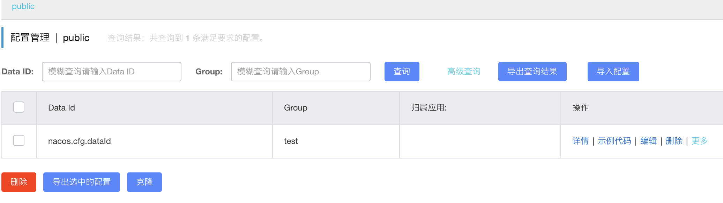The image size is (723, 203).
Task: Click 导入配置 import button
Action: pyautogui.click(x=613, y=72)
